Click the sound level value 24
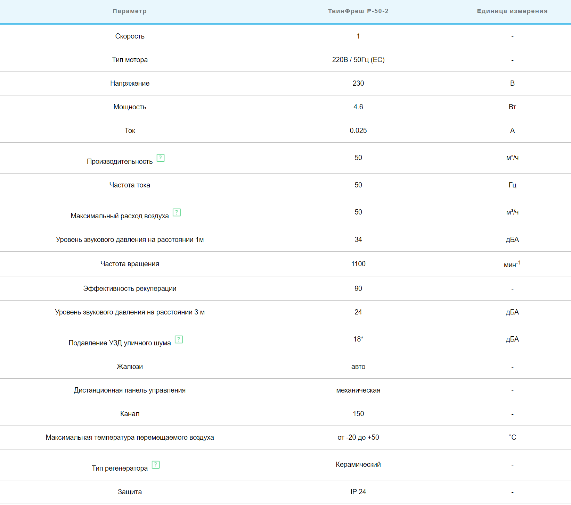 [358, 312]
